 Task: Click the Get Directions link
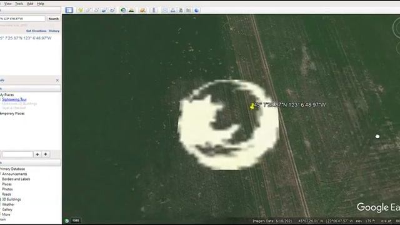[x=36, y=31]
